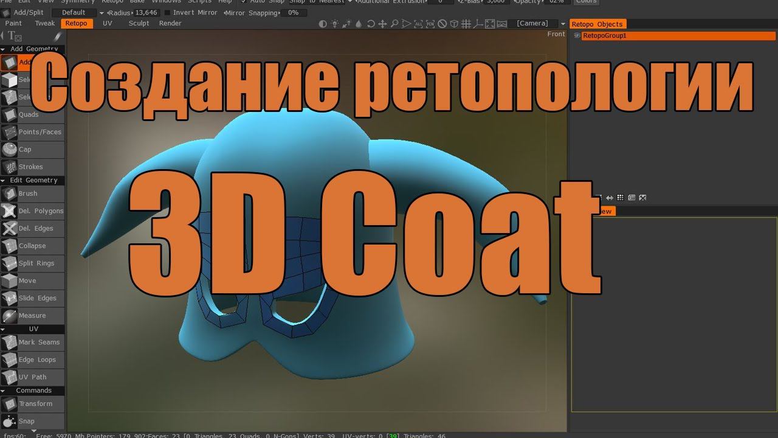The image size is (778, 438).
Task: Click the ALL frame icon
Action: [419, 24]
